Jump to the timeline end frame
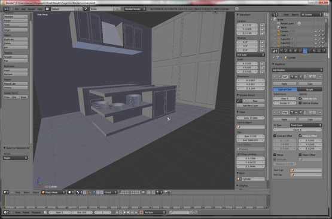 click(x=136, y=212)
